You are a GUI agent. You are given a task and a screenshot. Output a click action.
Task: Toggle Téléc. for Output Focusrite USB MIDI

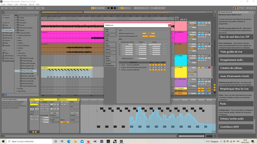point(163,70)
